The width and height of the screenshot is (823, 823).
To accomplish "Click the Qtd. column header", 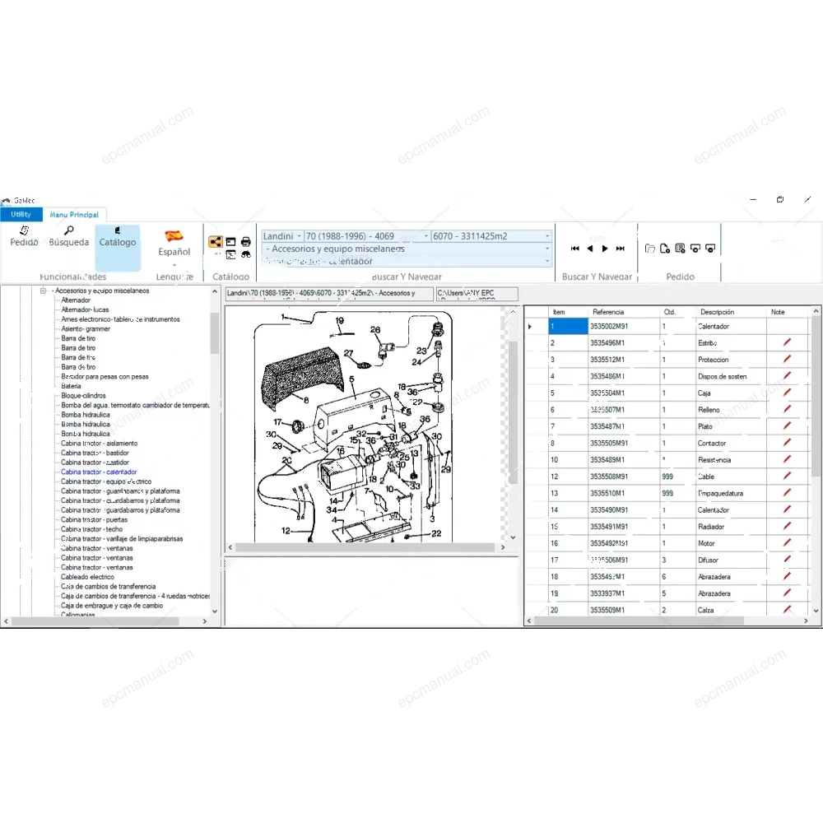I will (x=677, y=312).
